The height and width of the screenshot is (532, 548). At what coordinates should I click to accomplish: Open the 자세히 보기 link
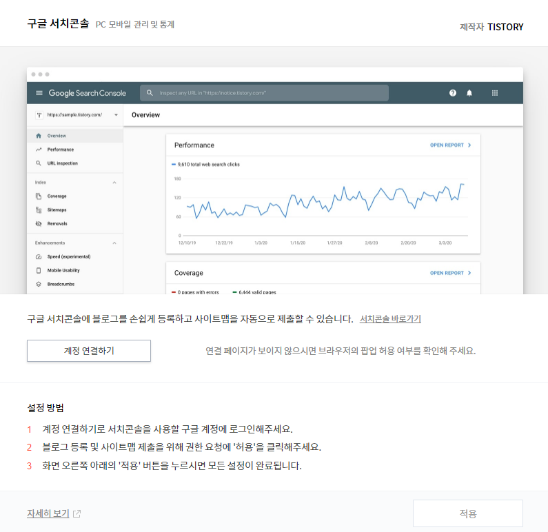coord(48,513)
